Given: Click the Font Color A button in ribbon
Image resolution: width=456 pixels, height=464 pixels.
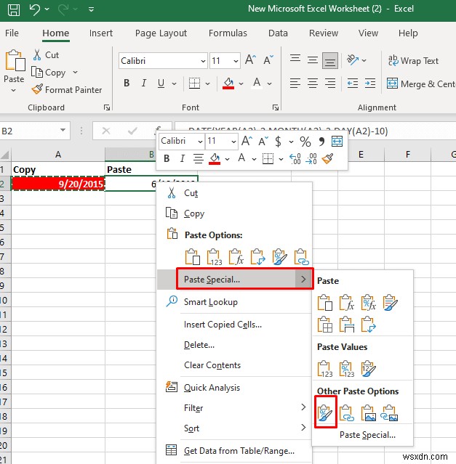Looking at the screenshot, I should pyautogui.click(x=257, y=83).
